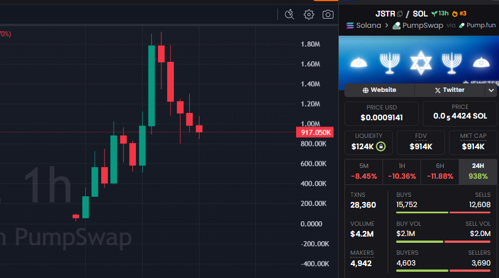Expand more social links chevron
The width and height of the screenshot is (499, 278).
[491, 91]
